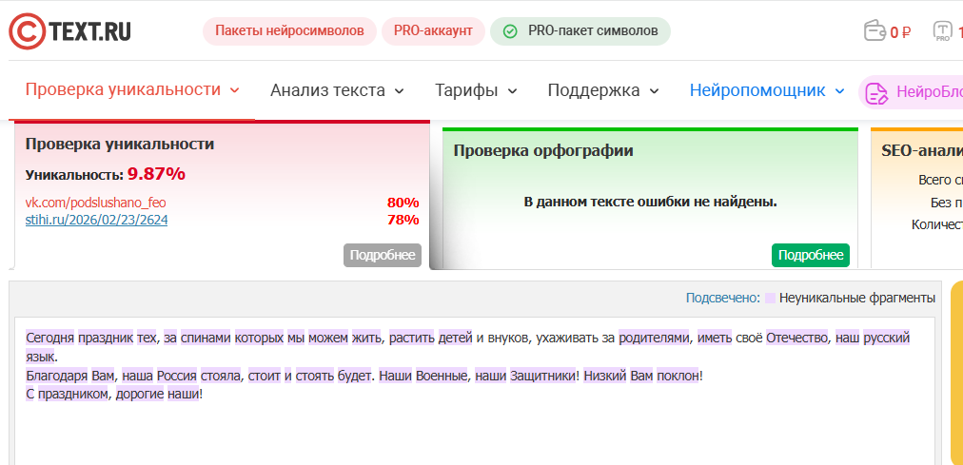Click the line 'С праздником, дорогие наши!'
Viewport: 963px width, 465px height.
click(x=114, y=395)
